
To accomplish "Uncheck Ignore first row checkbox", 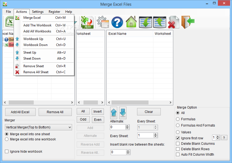I will coord(178,138).
